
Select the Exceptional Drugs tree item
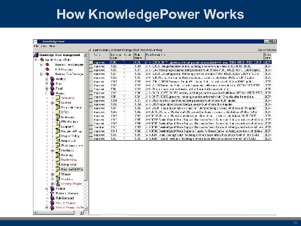pyautogui.click(x=71, y=131)
